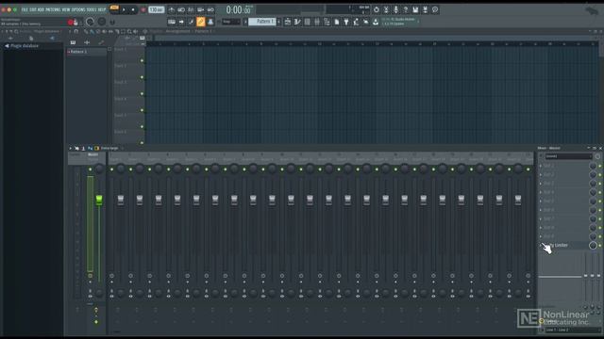Click the transport Record button
The image size is (604, 339).
pyautogui.click(x=143, y=9)
